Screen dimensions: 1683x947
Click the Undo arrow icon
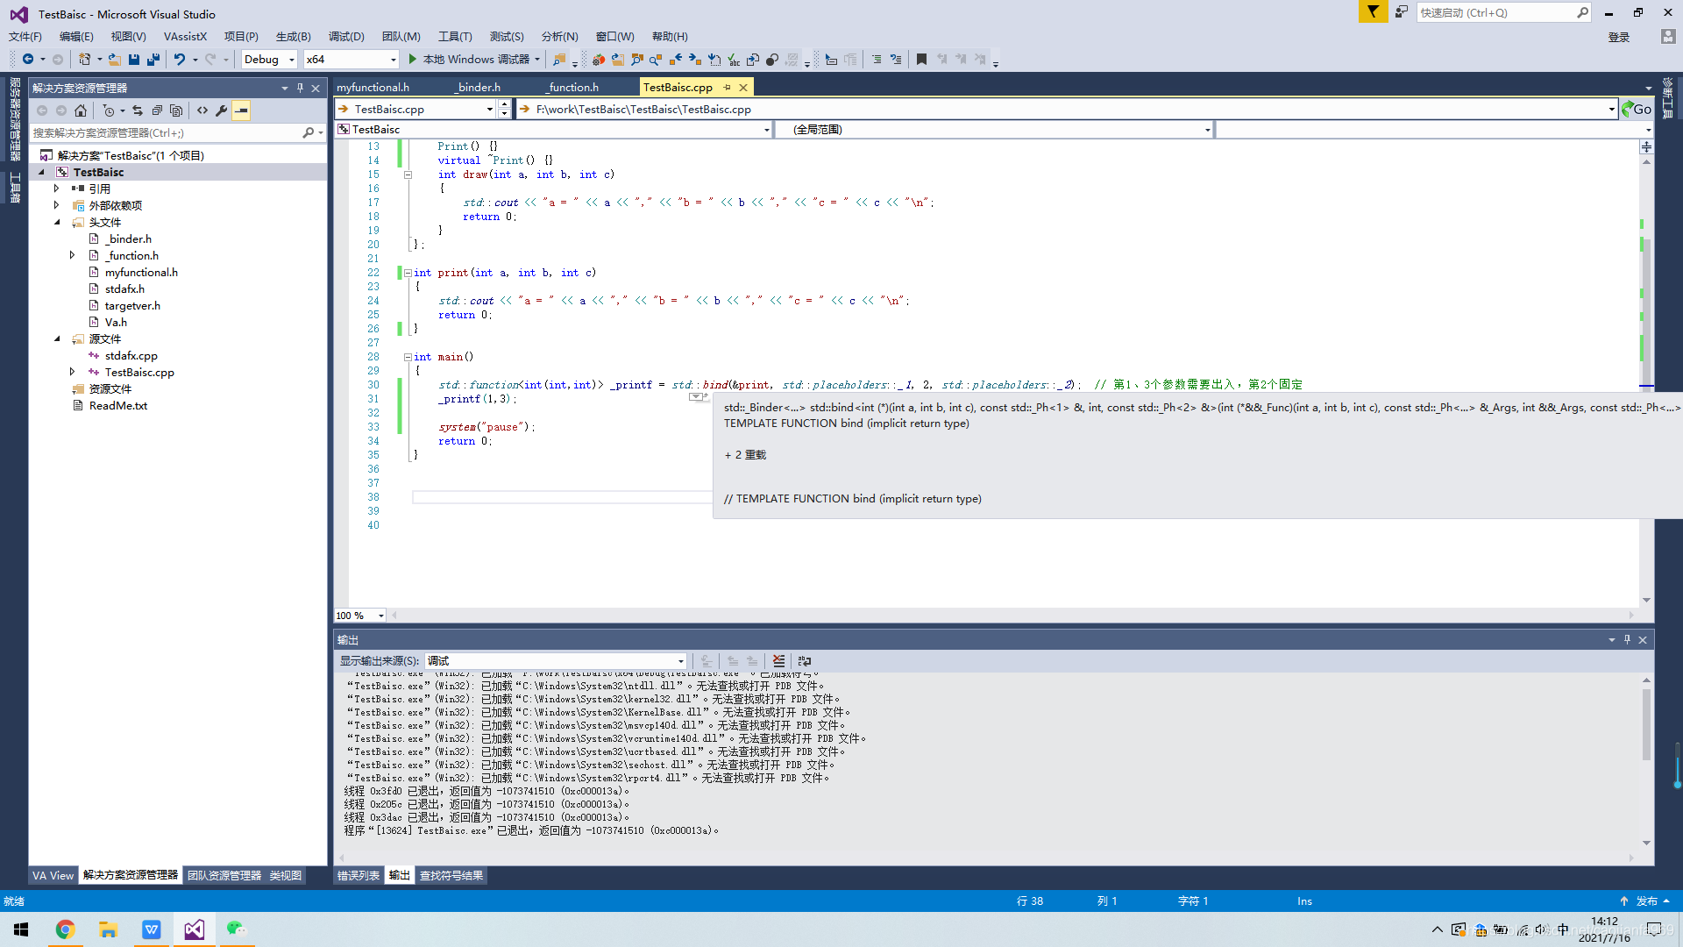pos(179,60)
